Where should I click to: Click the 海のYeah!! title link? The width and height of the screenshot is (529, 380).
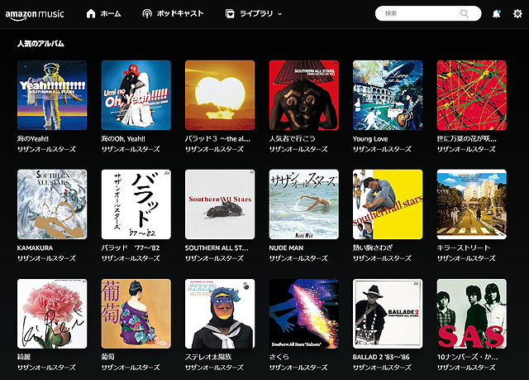coord(33,139)
